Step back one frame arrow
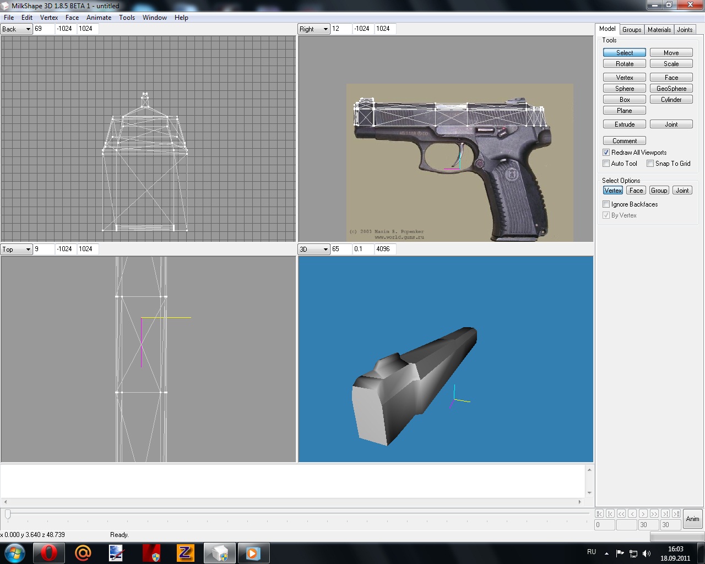 point(632,513)
